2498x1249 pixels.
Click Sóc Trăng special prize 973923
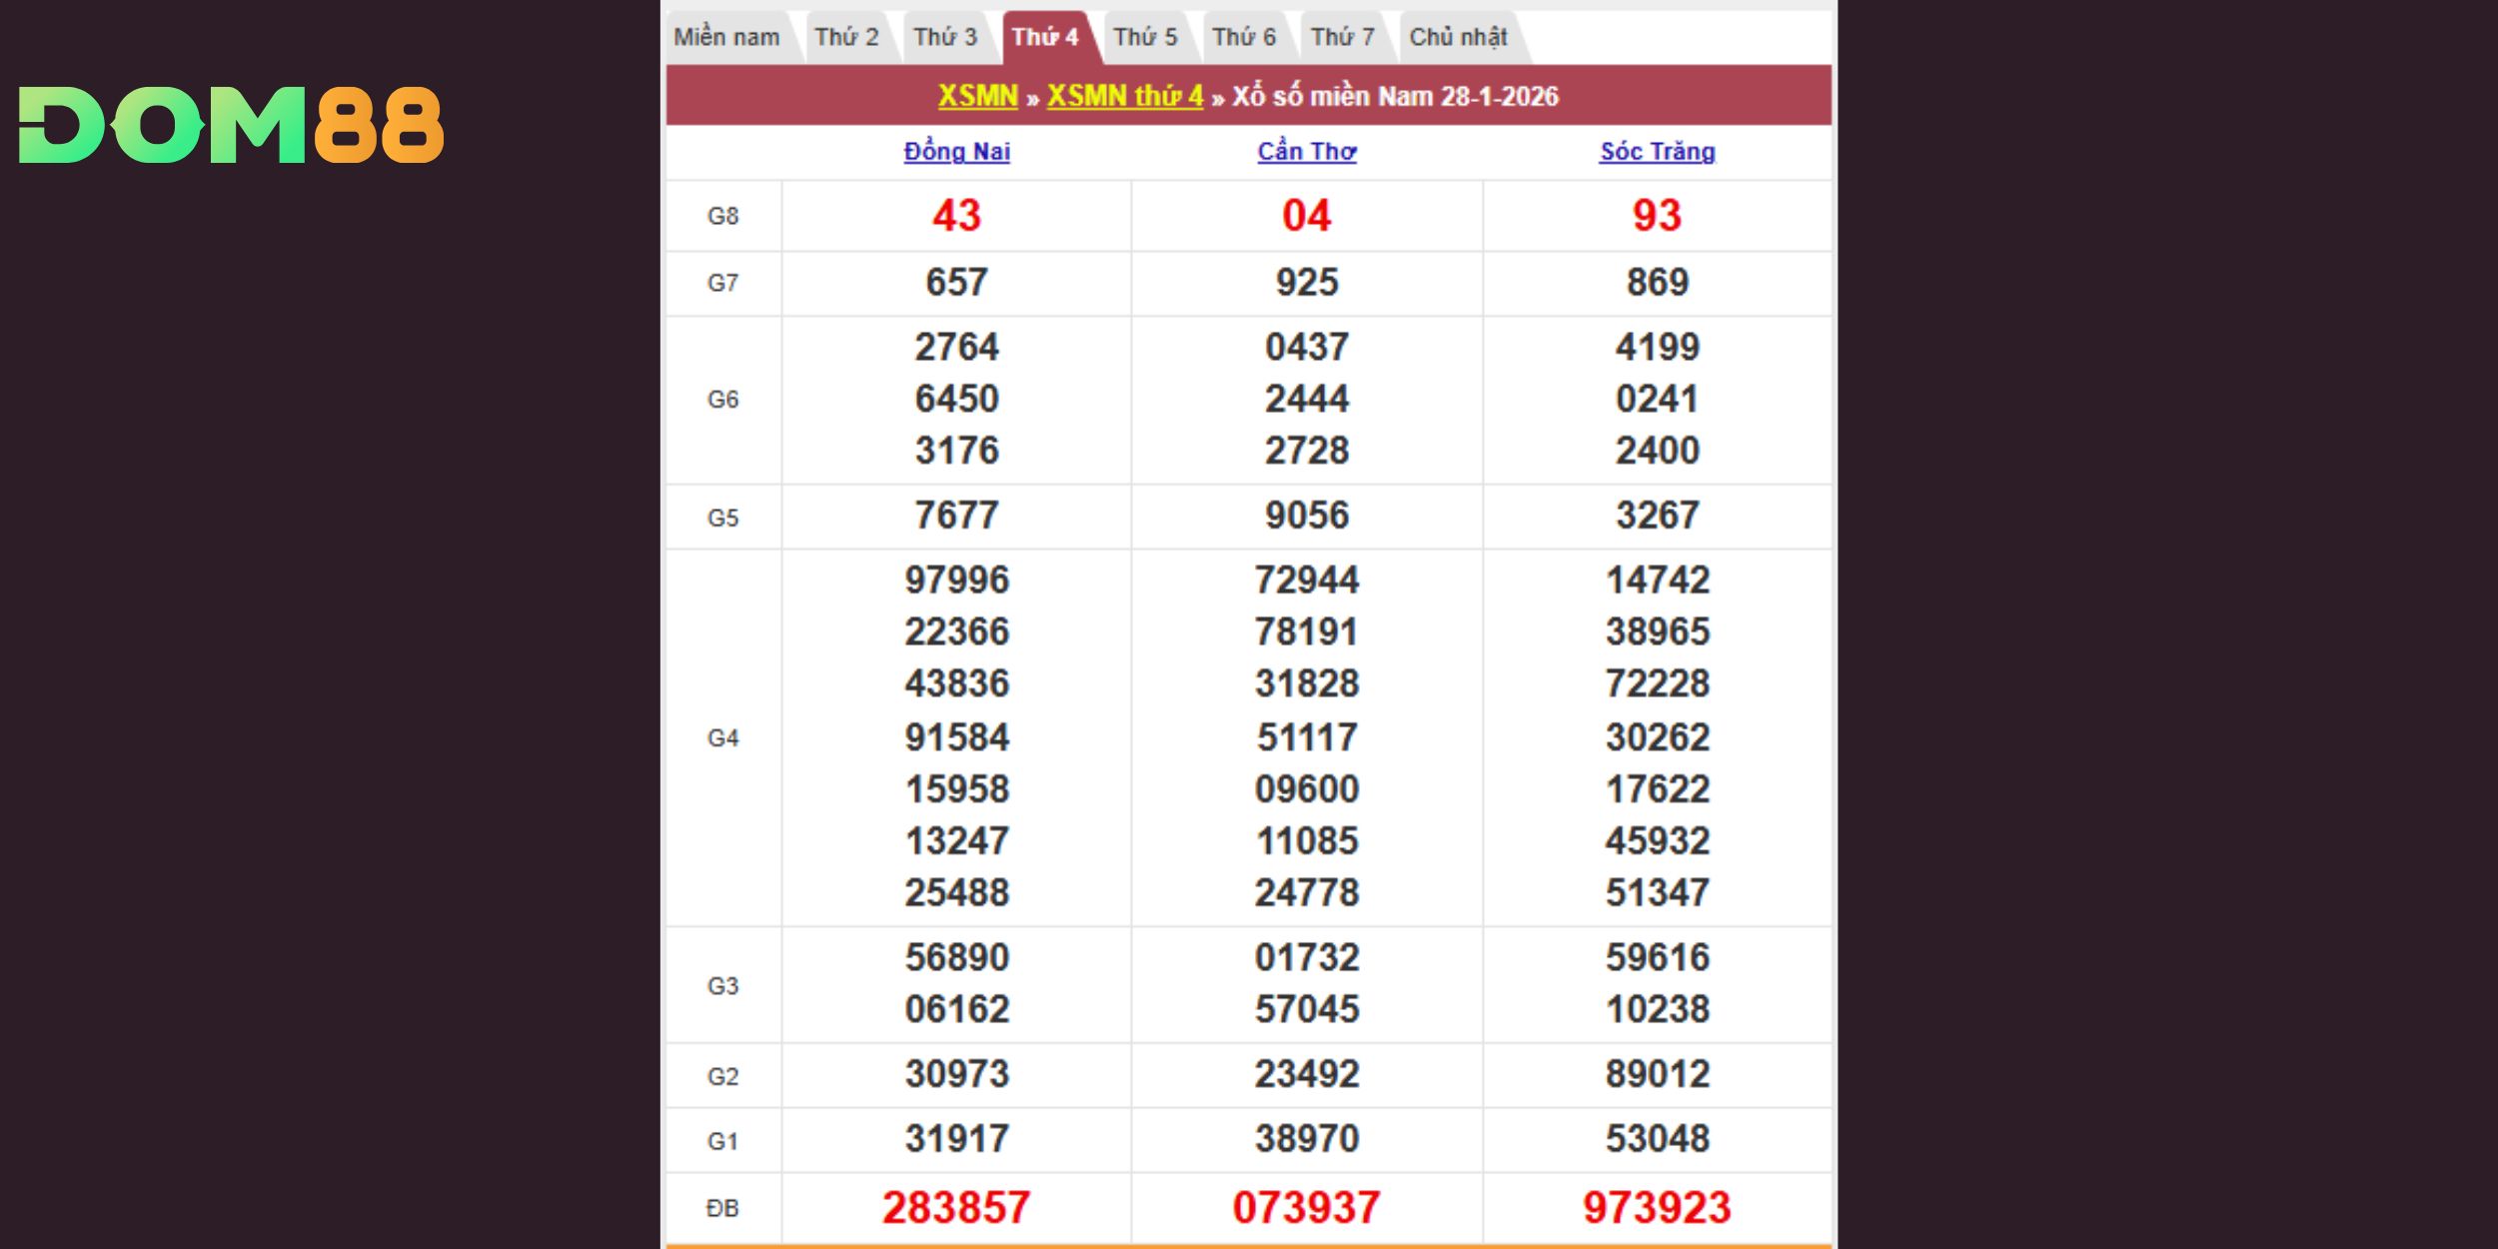tap(1657, 1207)
